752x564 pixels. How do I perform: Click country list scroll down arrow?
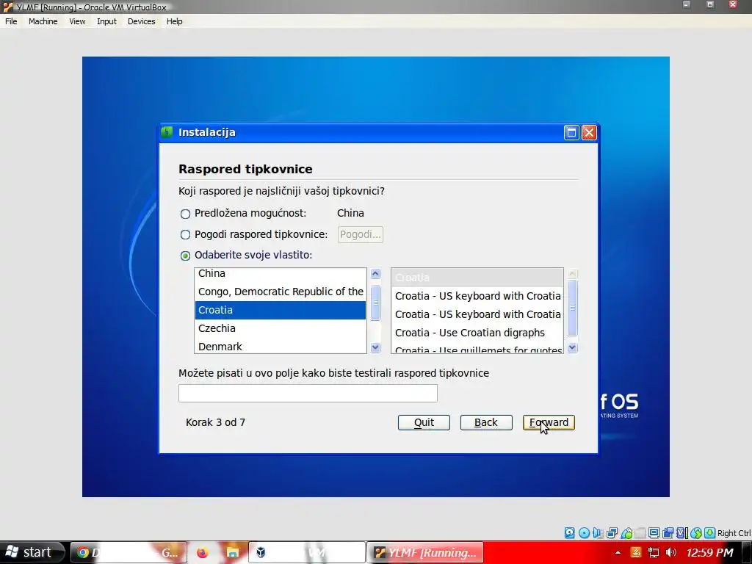[375, 347]
